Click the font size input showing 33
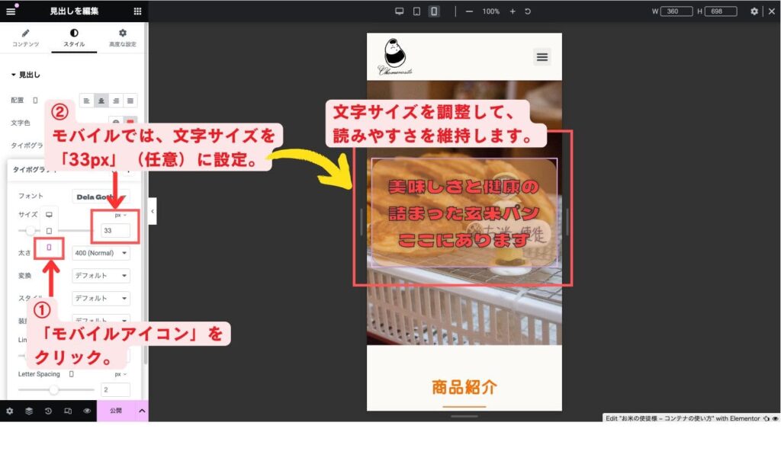The width and height of the screenshot is (781, 464). coord(115,230)
